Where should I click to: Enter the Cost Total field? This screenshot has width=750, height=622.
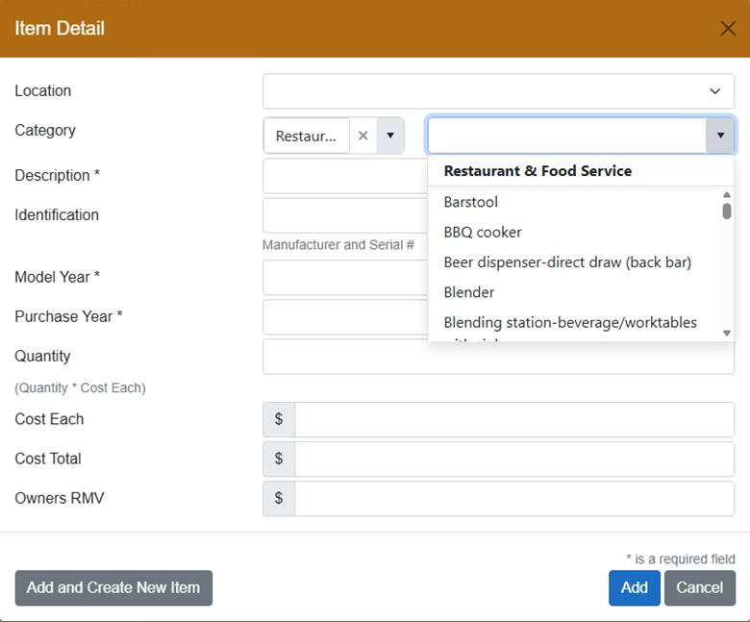point(513,459)
